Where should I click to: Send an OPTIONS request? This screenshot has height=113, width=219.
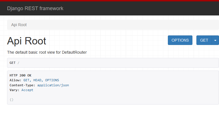click(x=180, y=40)
